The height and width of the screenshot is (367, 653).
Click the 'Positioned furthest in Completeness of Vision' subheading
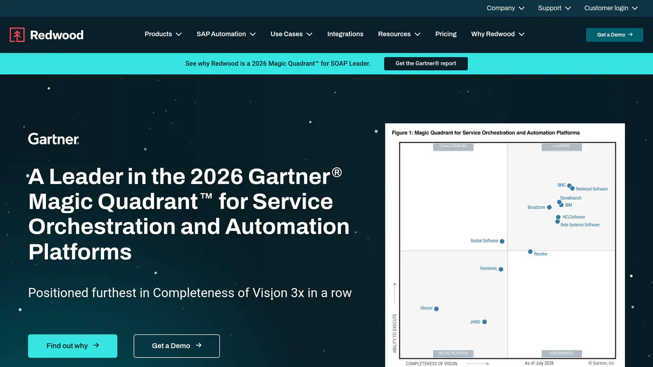tap(190, 293)
